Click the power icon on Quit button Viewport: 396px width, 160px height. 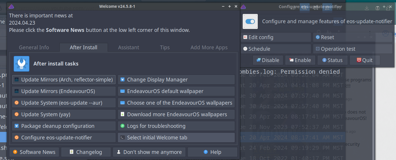point(359,60)
